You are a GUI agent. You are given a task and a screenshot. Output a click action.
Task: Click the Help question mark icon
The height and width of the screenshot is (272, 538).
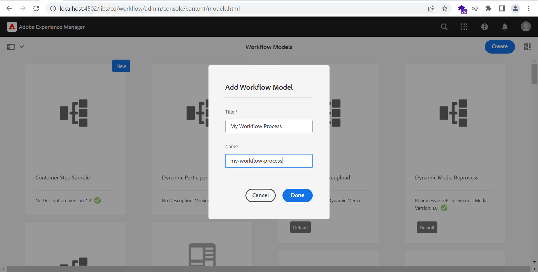click(484, 27)
